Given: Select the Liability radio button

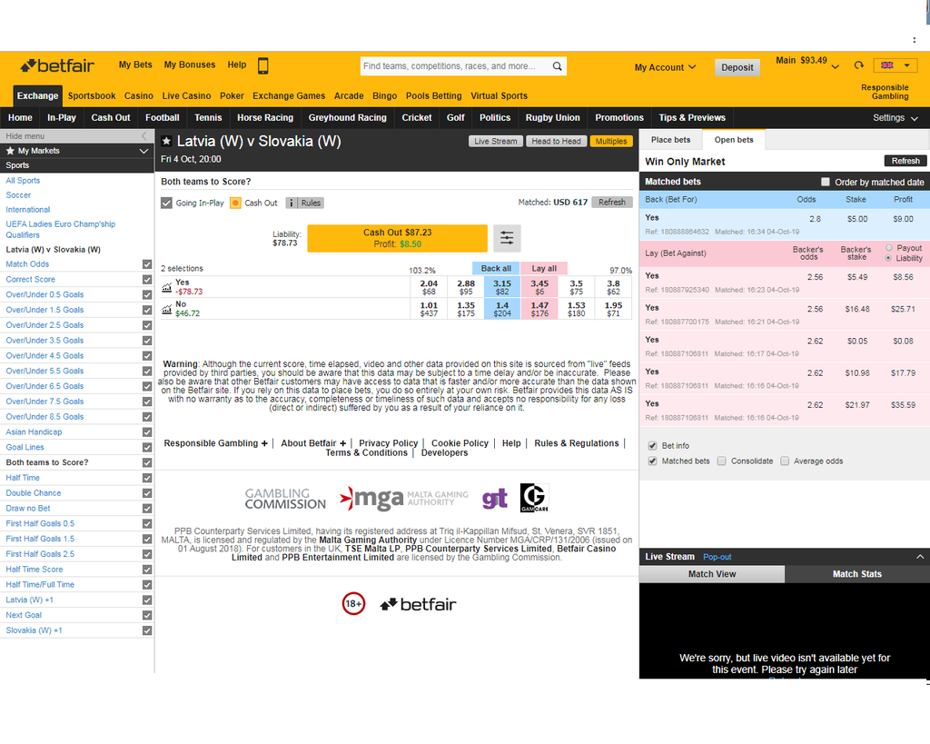Looking at the screenshot, I should (888, 258).
